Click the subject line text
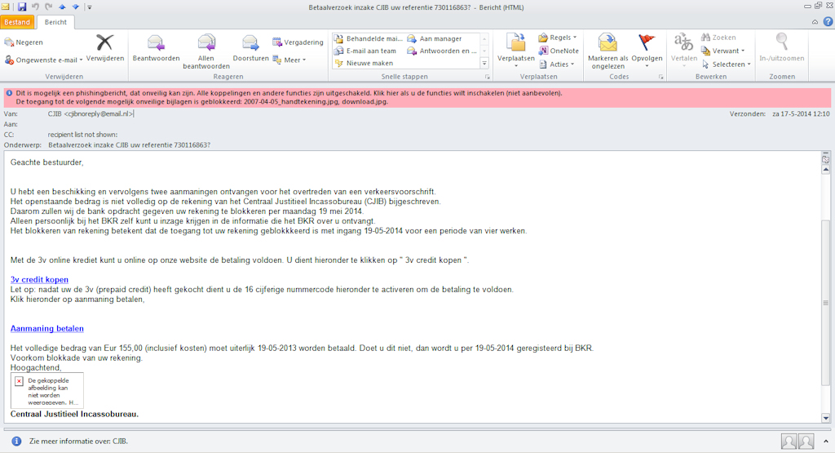Image resolution: width=835 pixels, height=453 pixels. tap(129, 145)
